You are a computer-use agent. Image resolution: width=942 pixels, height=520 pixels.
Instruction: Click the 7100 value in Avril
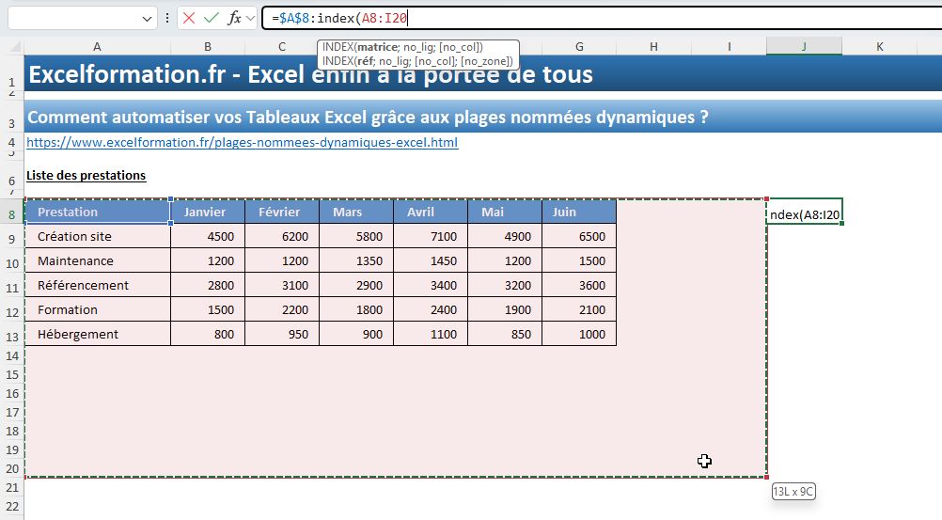click(x=431, y=236)
